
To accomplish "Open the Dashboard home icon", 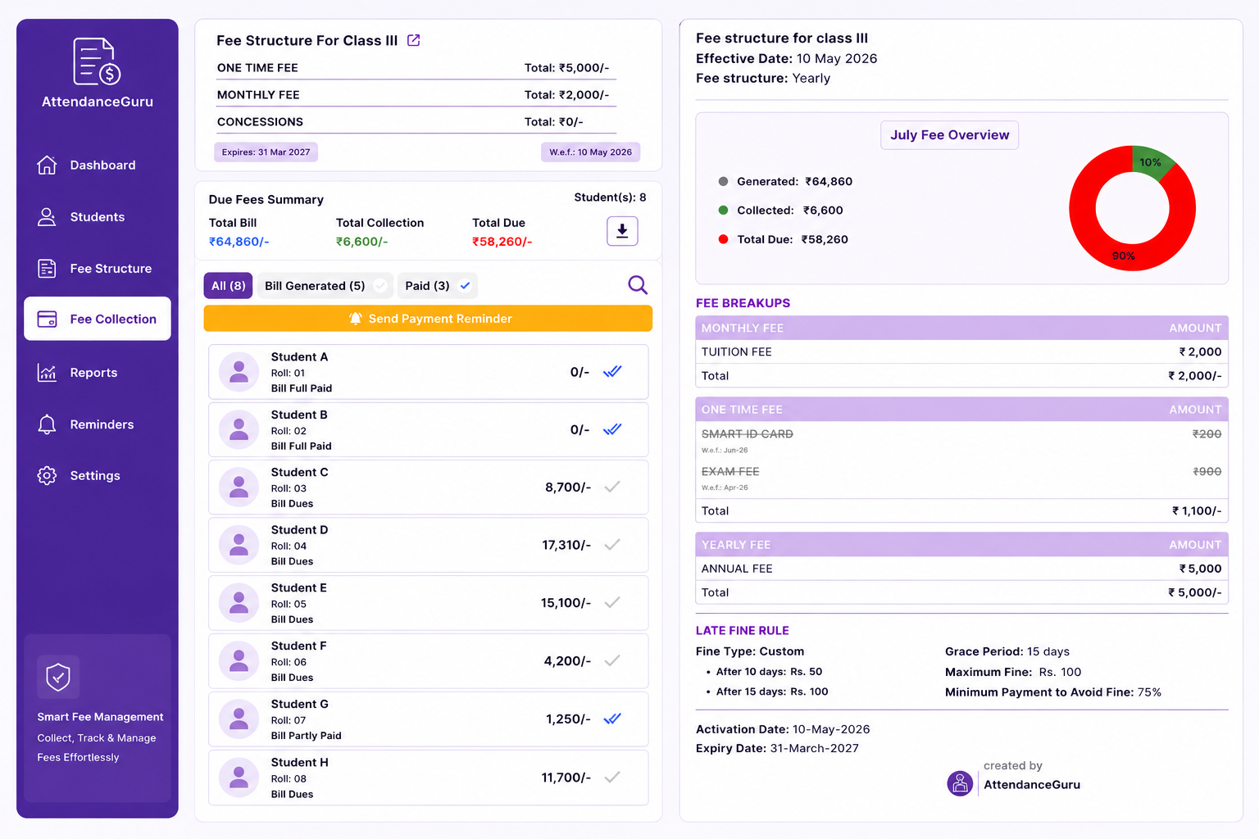I will 47,165.
